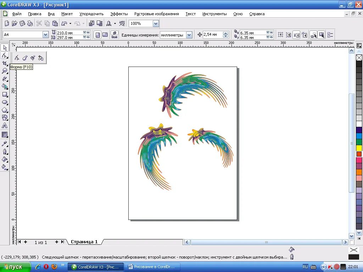Screen dimensions: 363x272
Task: Choose Smudge Brush in flyout
Action: pyautogui.click(x=25, y=58)
